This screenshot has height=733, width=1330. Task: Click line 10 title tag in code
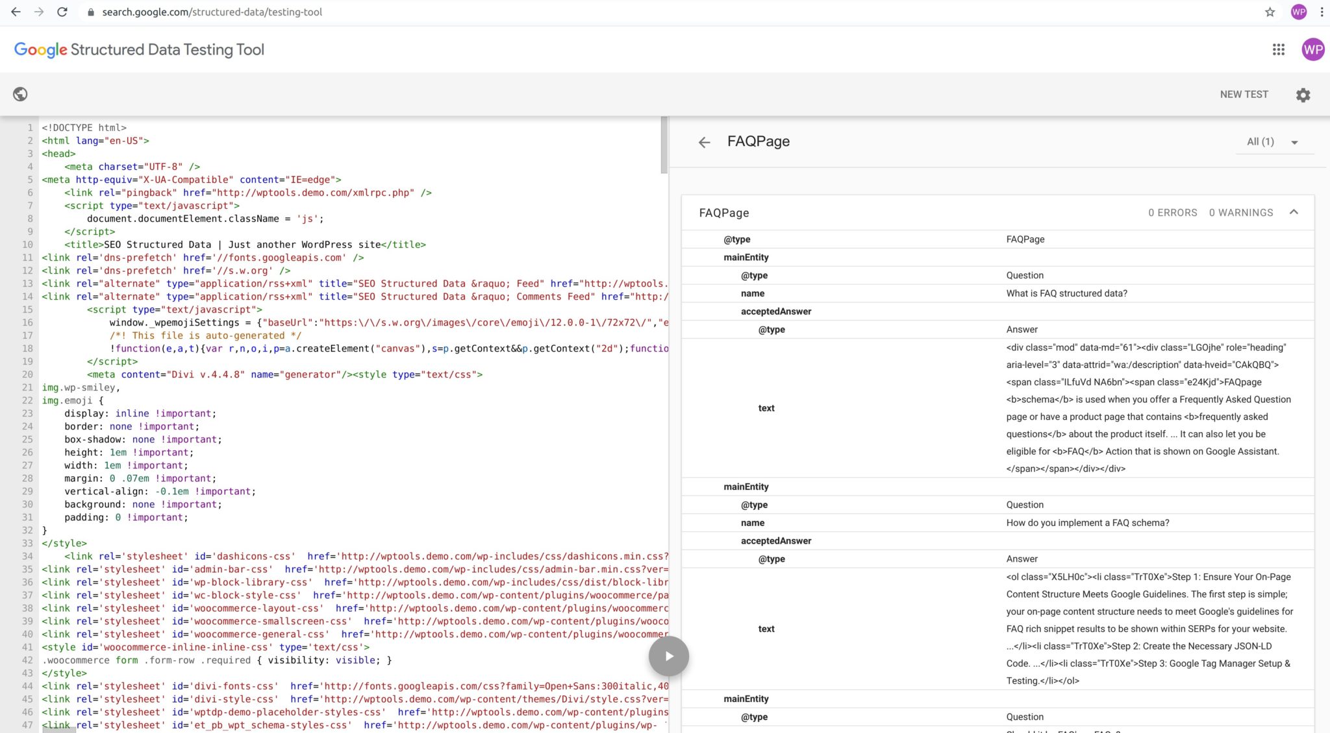tap(245, 245)
